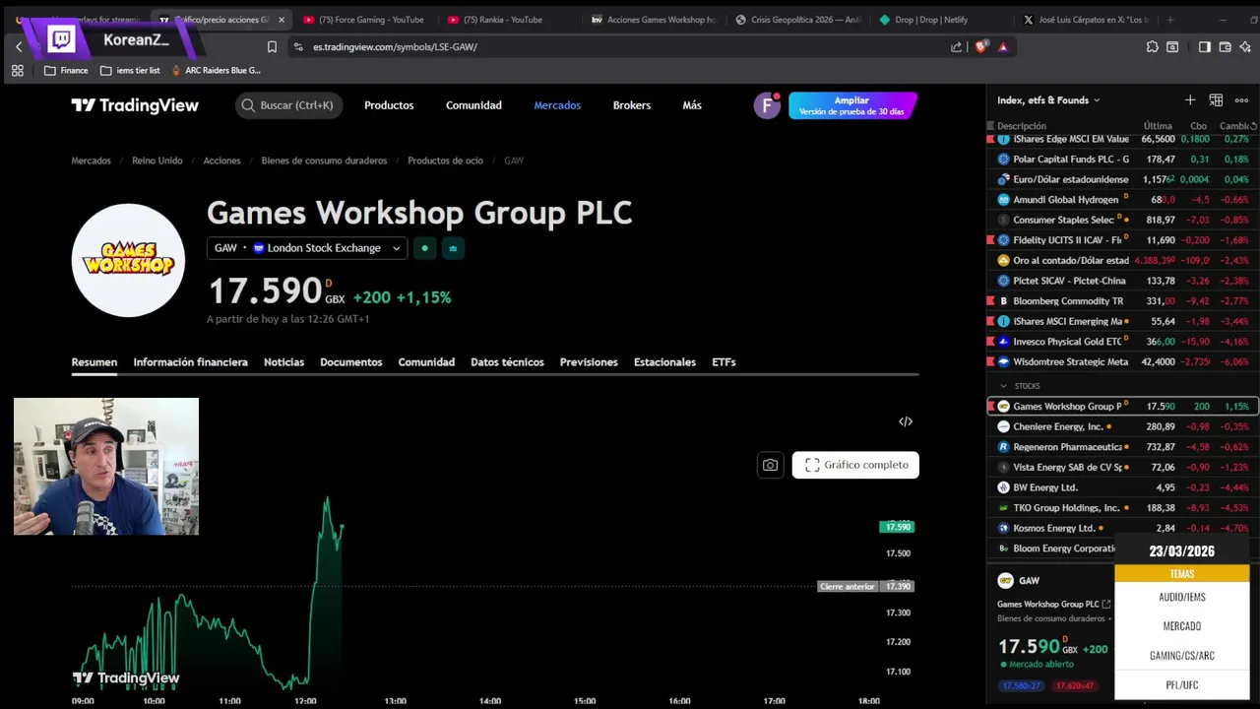Expand the Index, etfs & Founds watchlist dropdown
1260x709 pixels.
point(1048,100)
